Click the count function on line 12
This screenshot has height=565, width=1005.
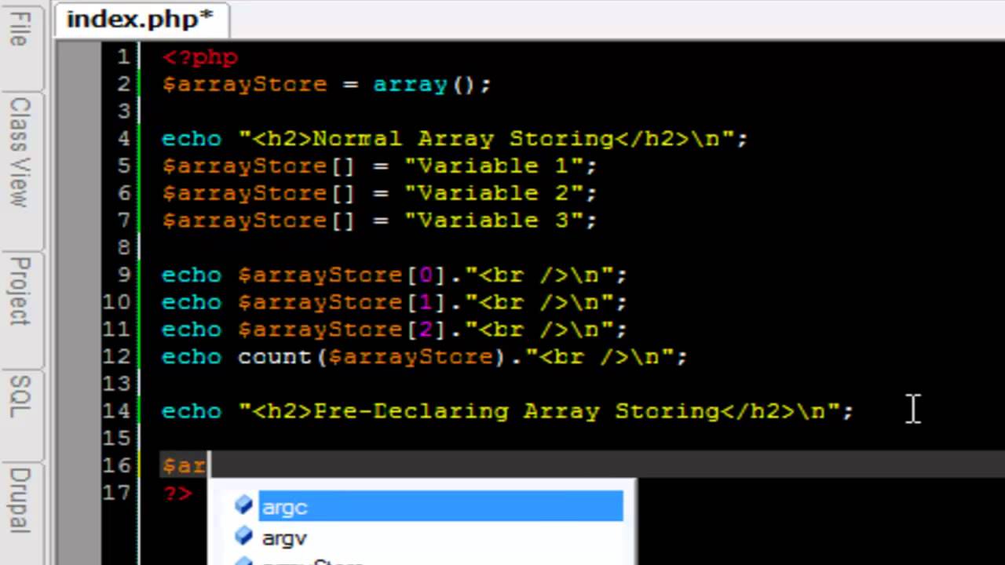275,357
